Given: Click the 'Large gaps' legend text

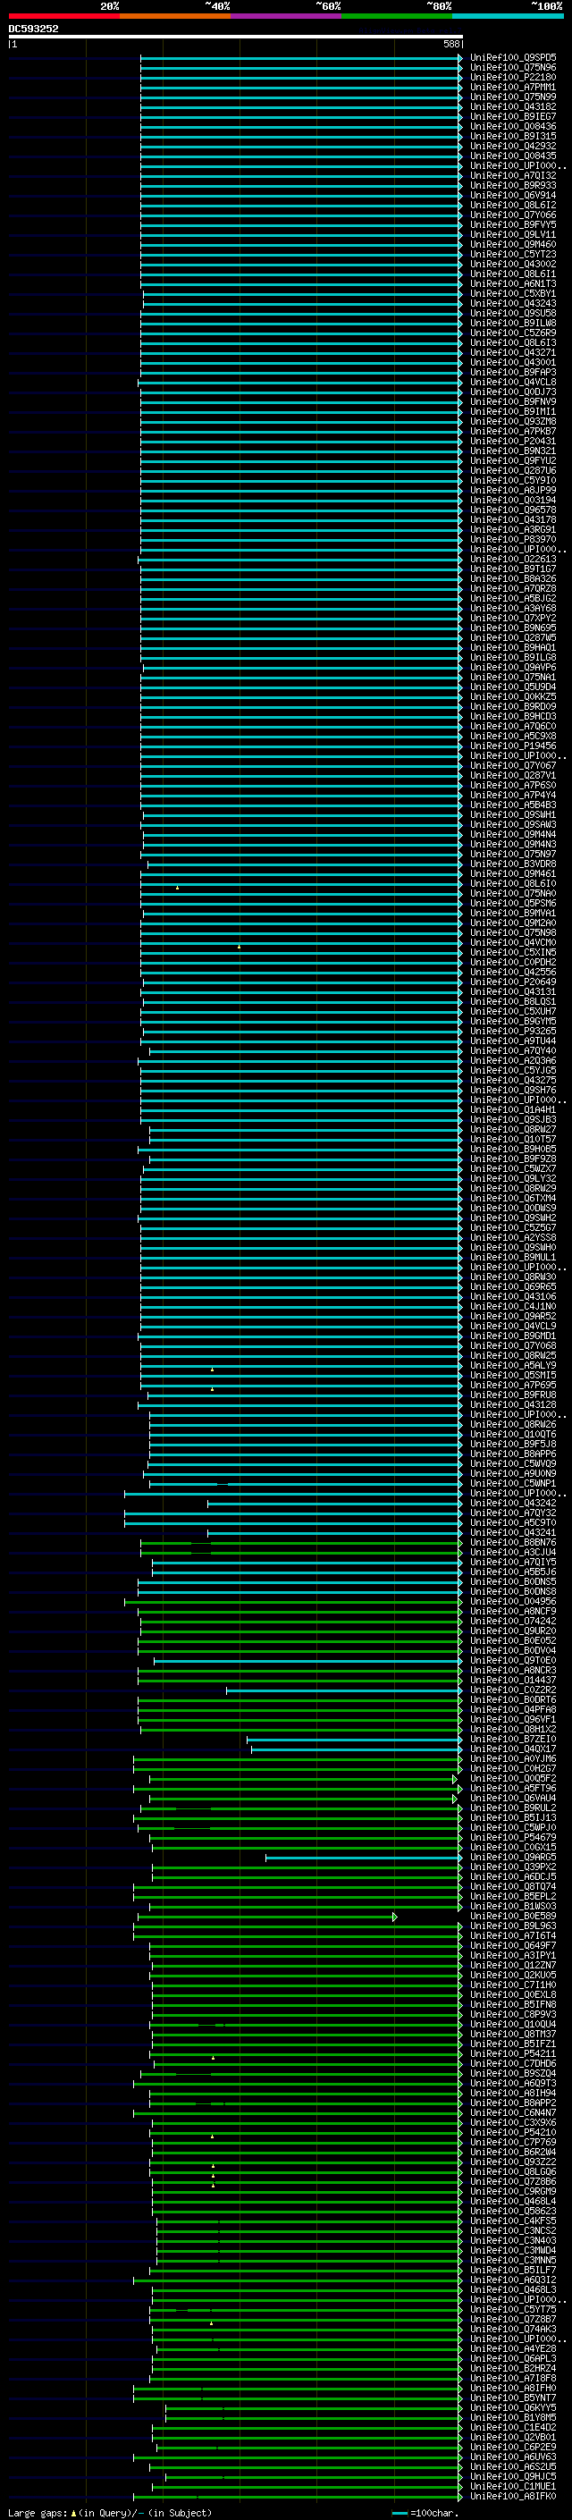Looking at the screenshot, I should click(x=38, y=2513).
